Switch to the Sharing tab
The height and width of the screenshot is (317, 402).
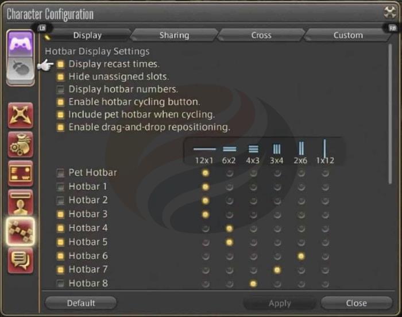tap(174, 35)
